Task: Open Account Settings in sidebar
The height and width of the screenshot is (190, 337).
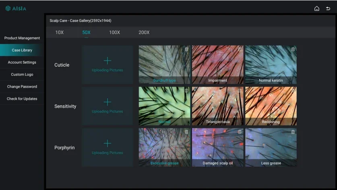Action: click(22, 62)
